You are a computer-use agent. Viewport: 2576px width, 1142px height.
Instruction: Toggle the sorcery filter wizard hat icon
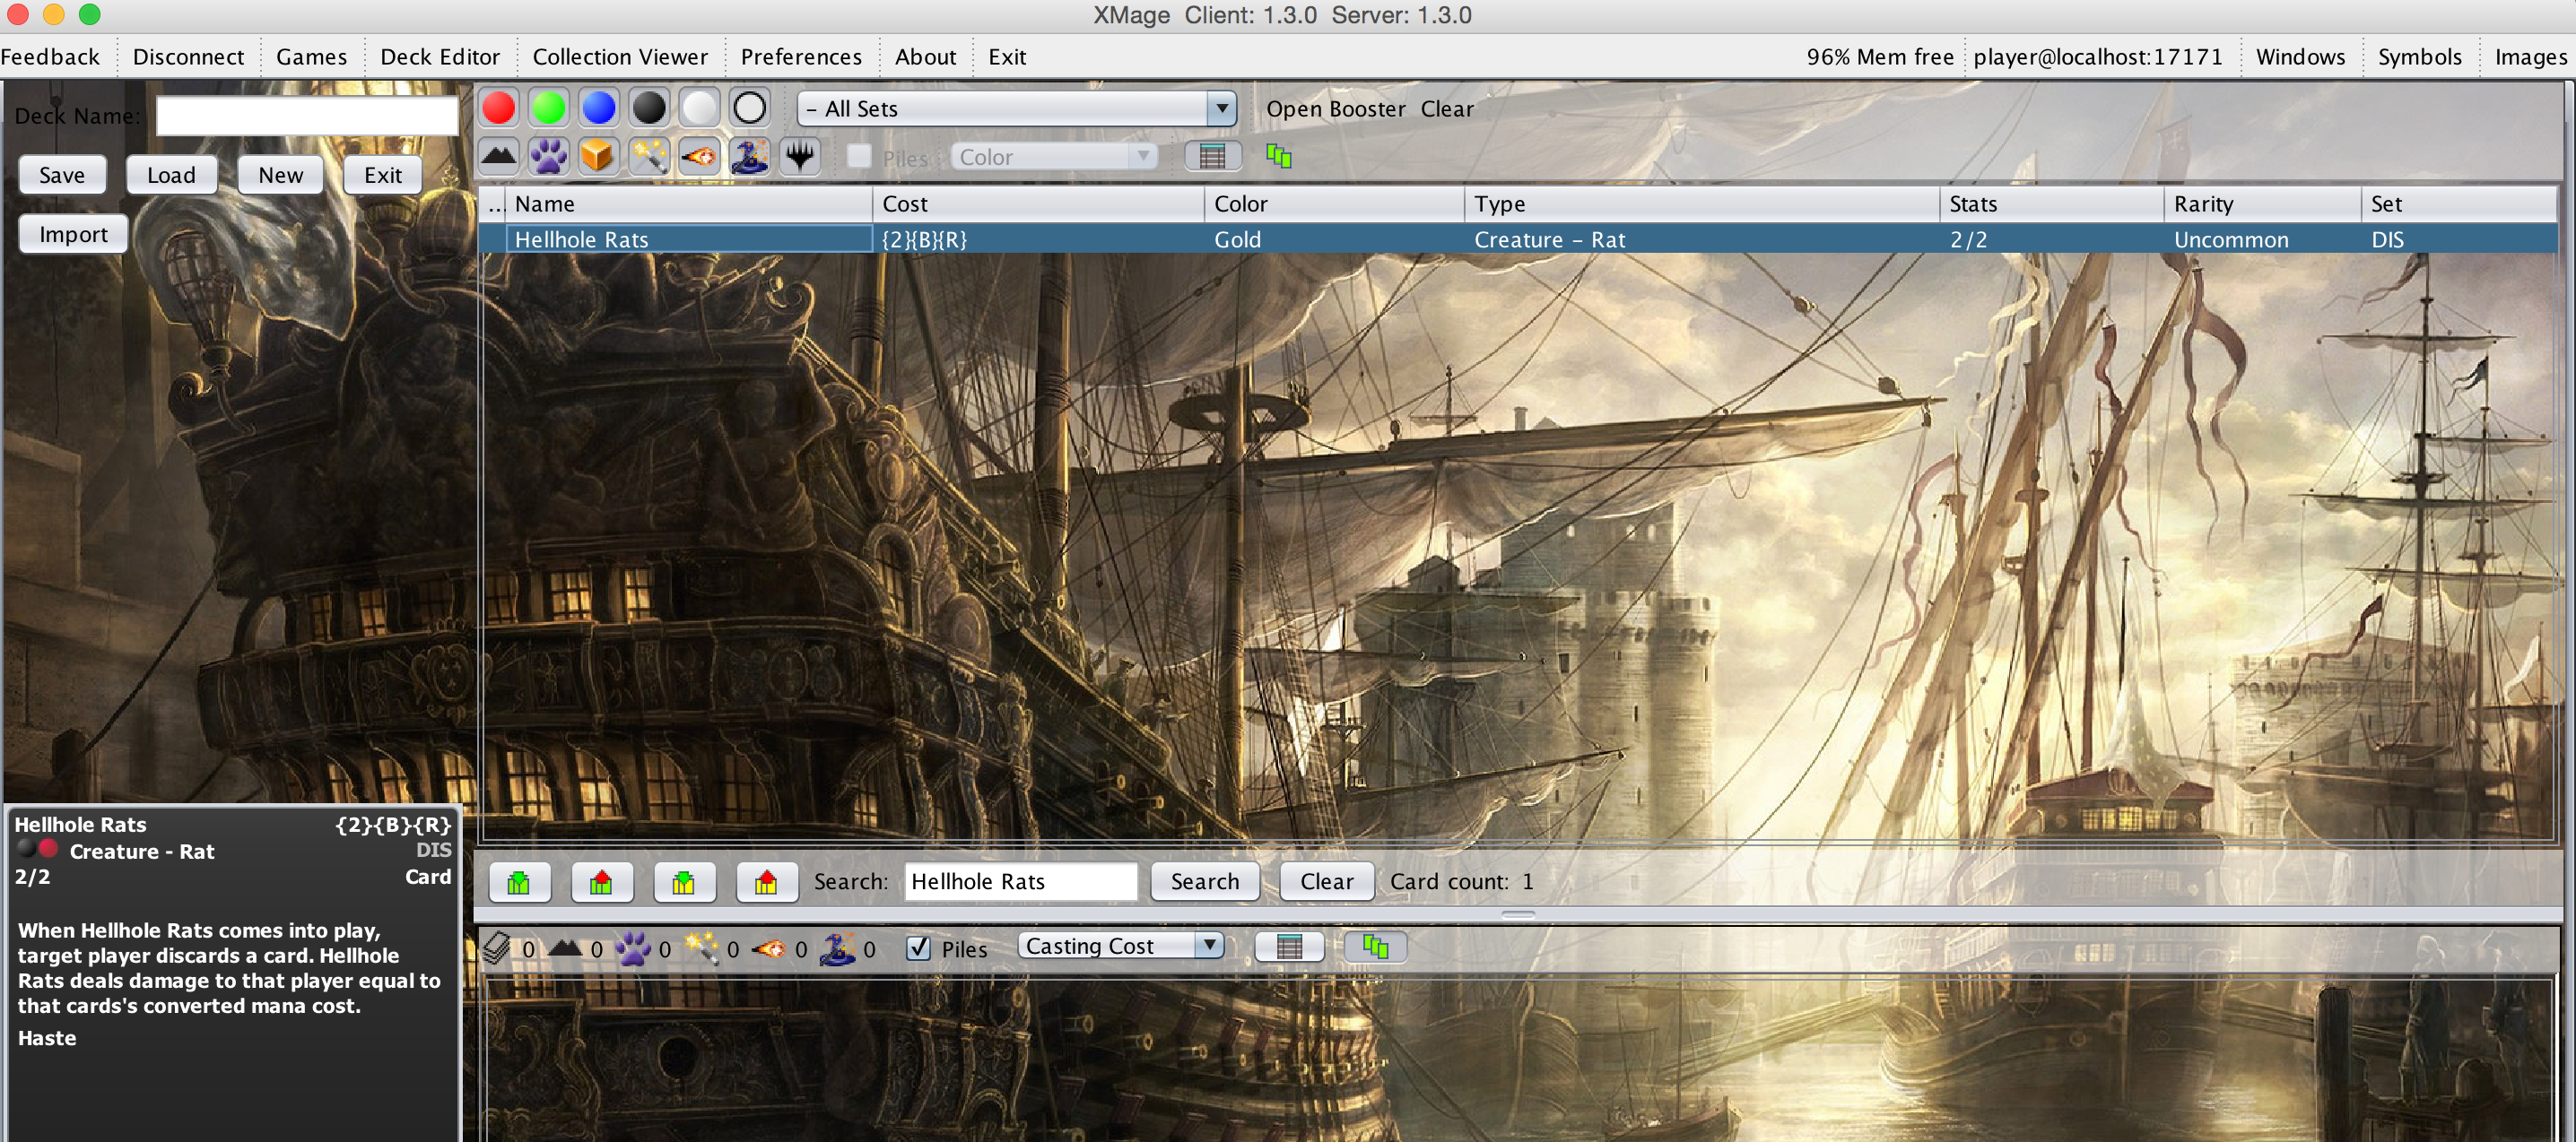(749, 157)
